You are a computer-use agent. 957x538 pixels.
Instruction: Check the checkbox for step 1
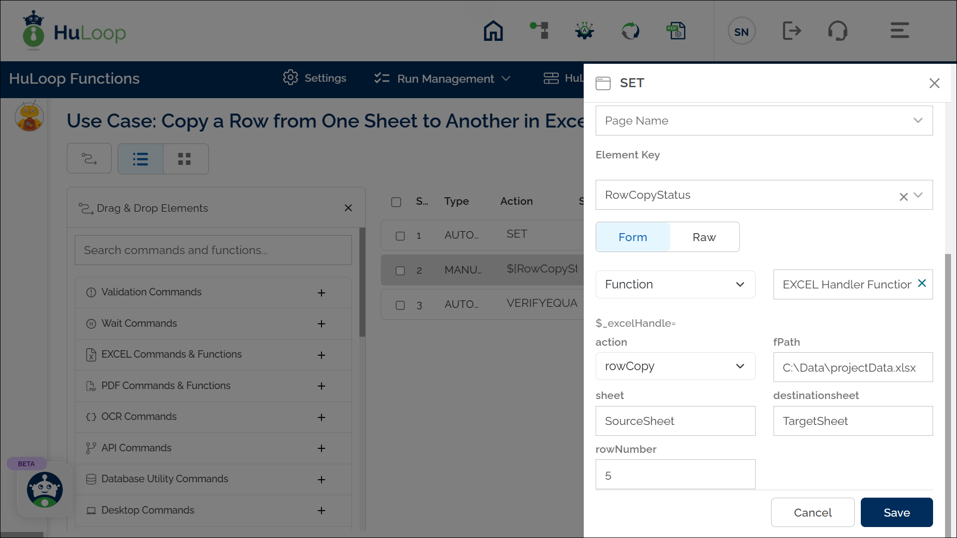click(400, 236)
